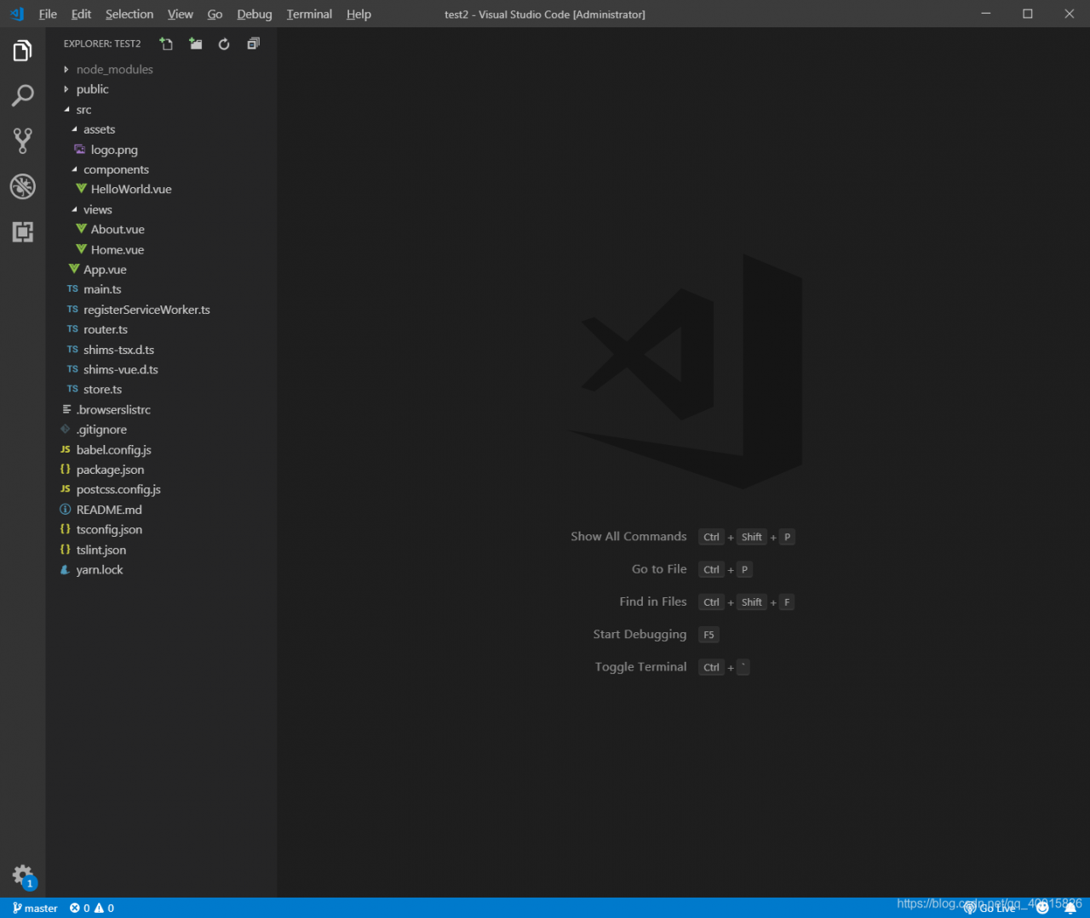Open the Extensions view
Image resolution: width=1090 pixels, height=918 pixels.
tap(23, 231)
